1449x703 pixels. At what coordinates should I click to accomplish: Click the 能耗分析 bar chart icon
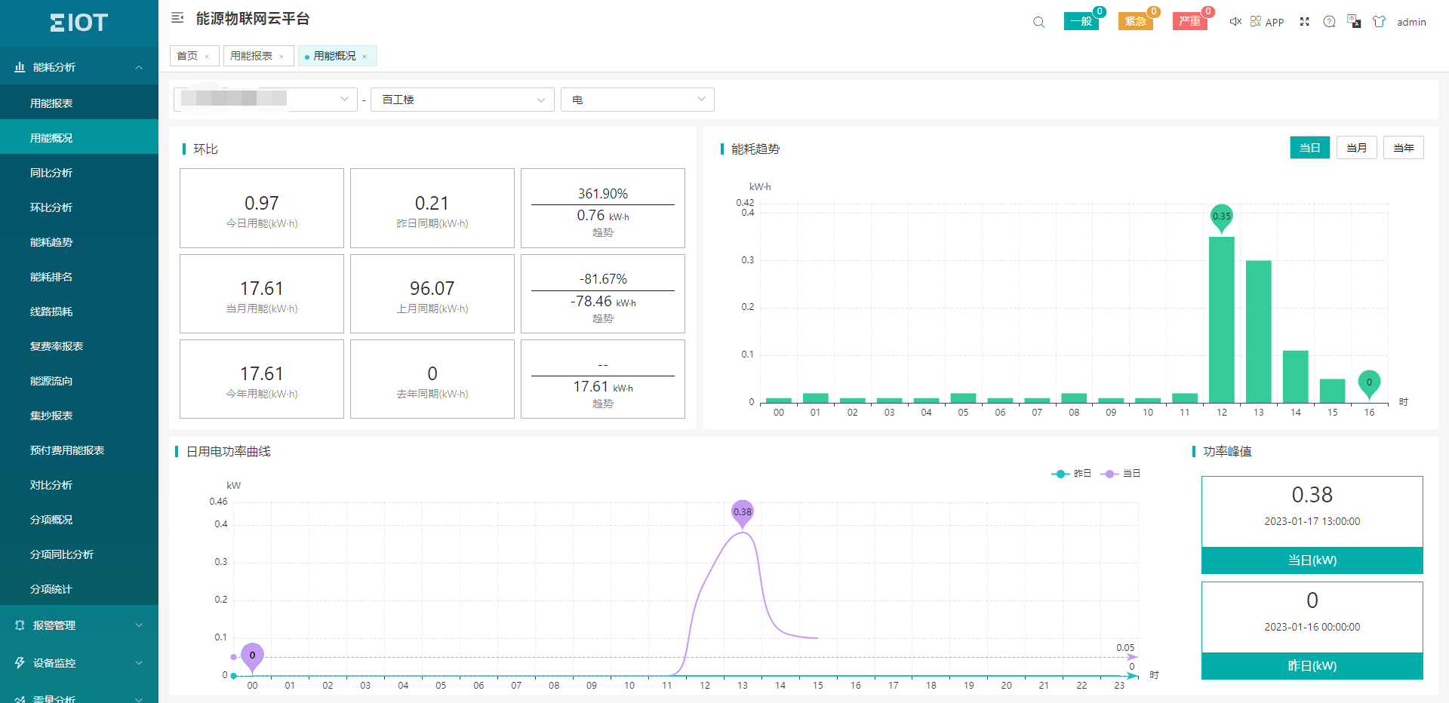pos(20,67)
